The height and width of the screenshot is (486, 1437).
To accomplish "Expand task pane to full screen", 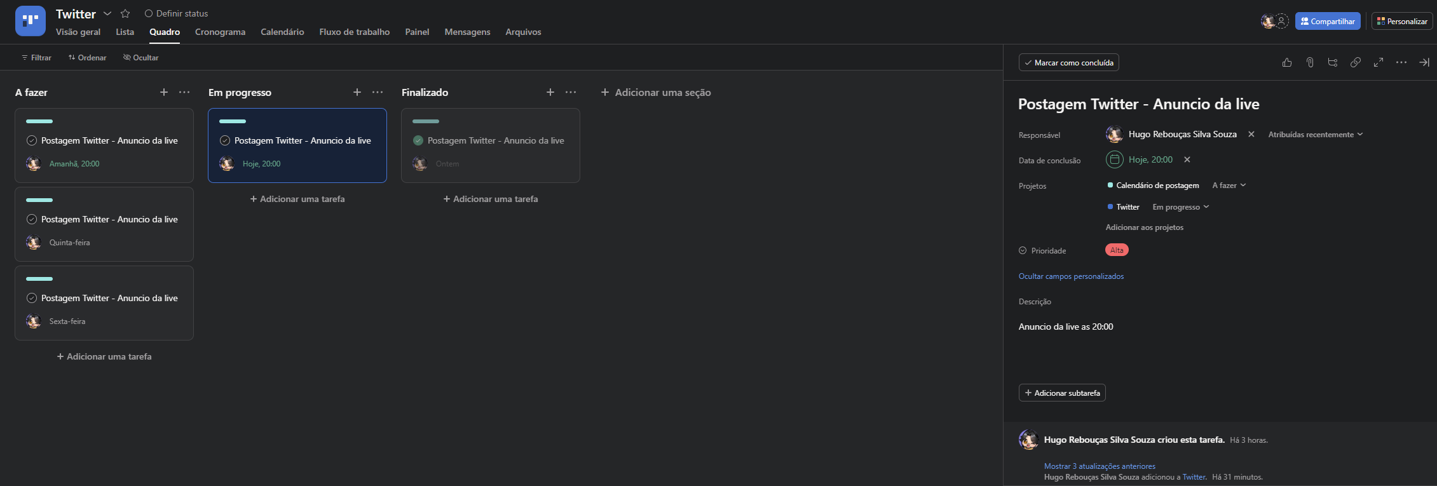I will click(x=1379, y=62).
